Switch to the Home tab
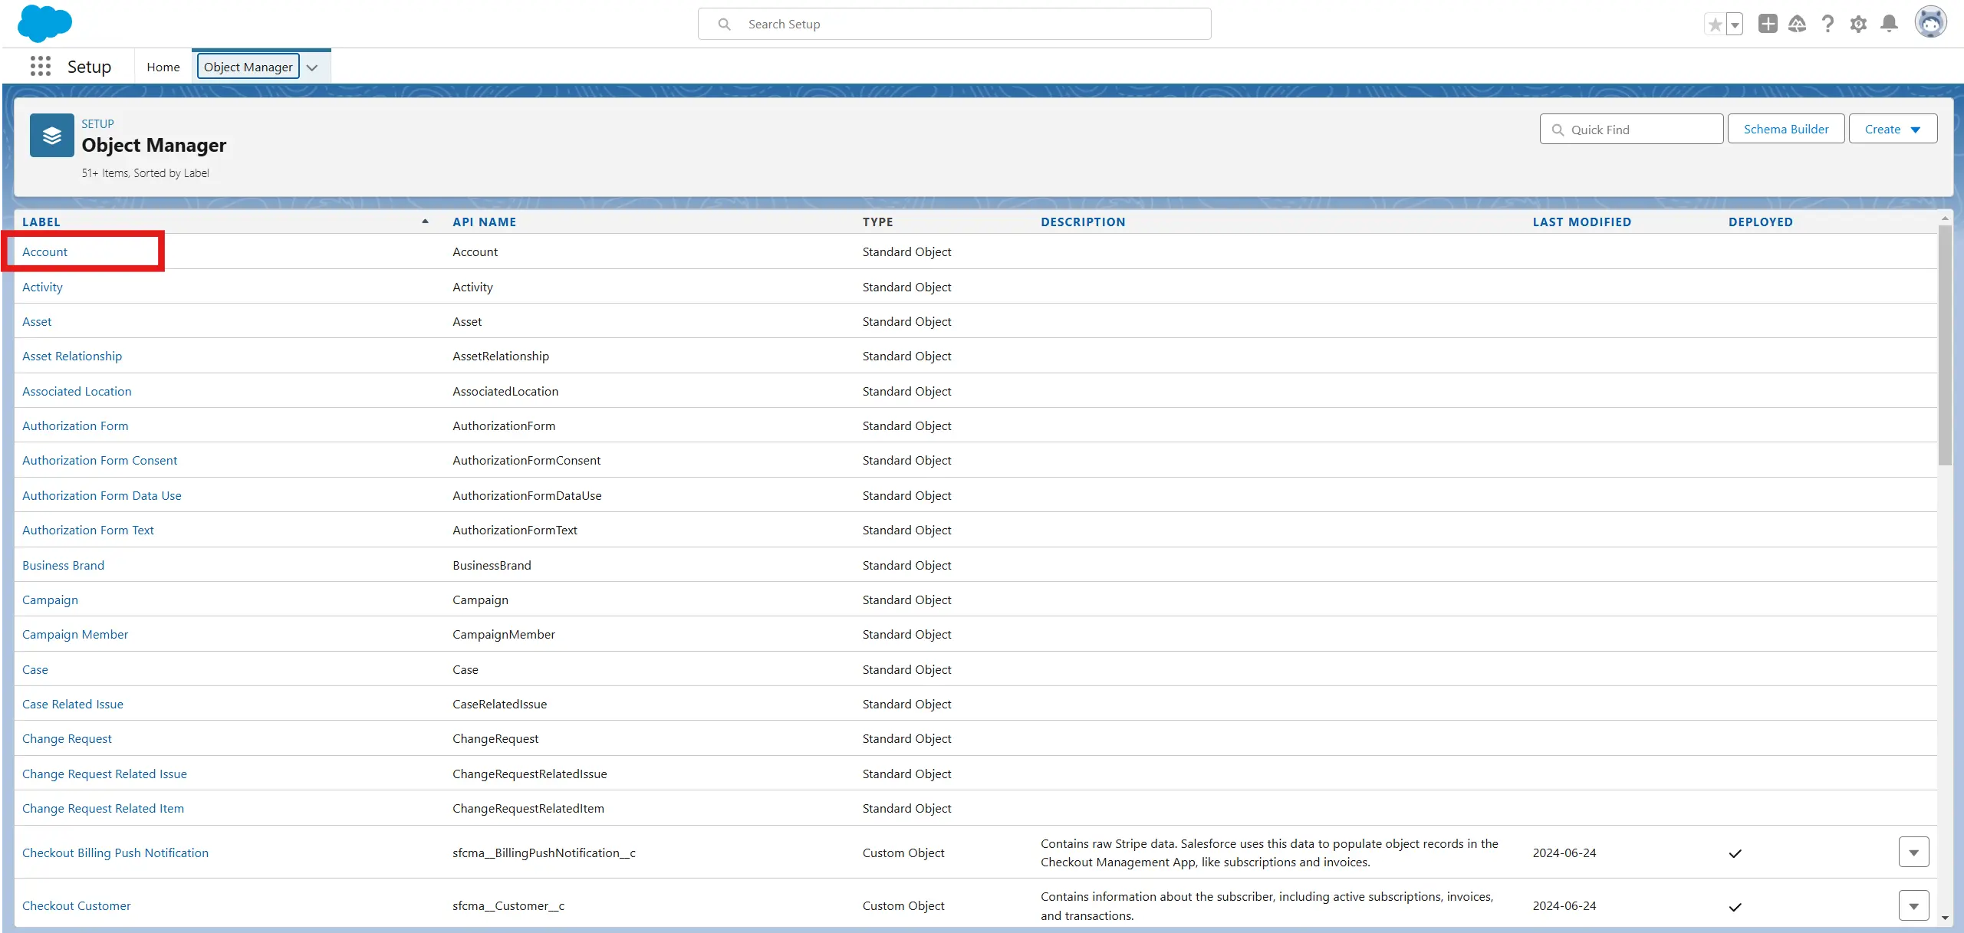 point(163,67)
